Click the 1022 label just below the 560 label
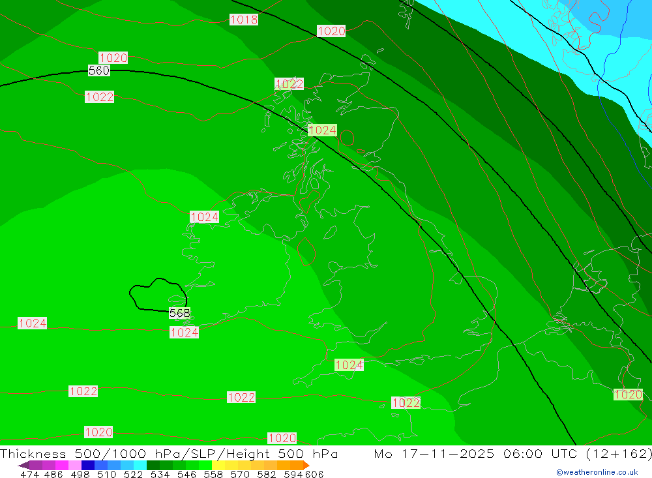This screenshot has width=652, height=478. click(x=99, y=97)
